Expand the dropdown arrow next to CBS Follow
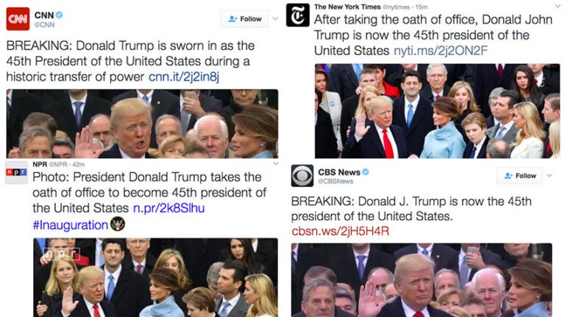This screenshot has width=565, height=317. [550, 176]
